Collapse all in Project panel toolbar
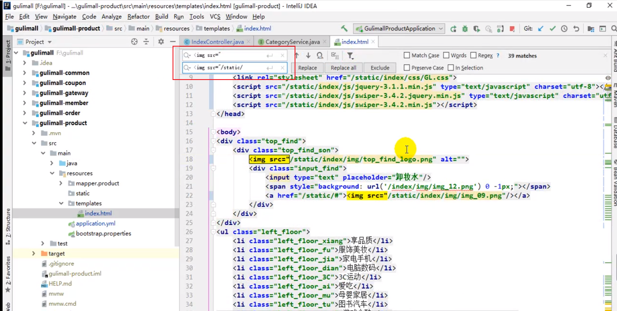Image resolution: width=617 pixels, height=311 pixels. pyautogui.click(x=146, y=41)
